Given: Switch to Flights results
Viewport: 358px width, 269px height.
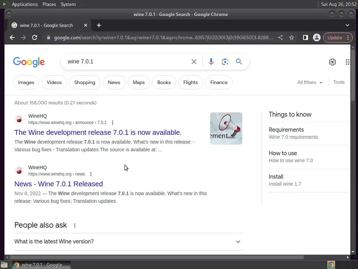Looking at the screenshot, I should coord(191,82).
